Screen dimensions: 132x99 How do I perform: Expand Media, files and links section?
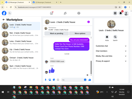pyautogui.click(x=111, y=56)
